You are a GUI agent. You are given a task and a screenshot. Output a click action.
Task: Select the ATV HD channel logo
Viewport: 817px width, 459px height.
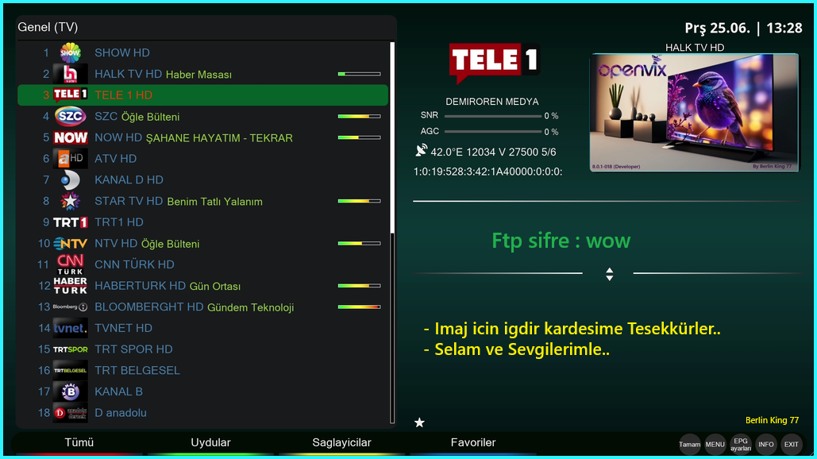[70, 158]
